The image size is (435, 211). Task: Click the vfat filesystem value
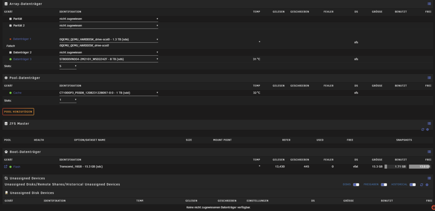355,167
